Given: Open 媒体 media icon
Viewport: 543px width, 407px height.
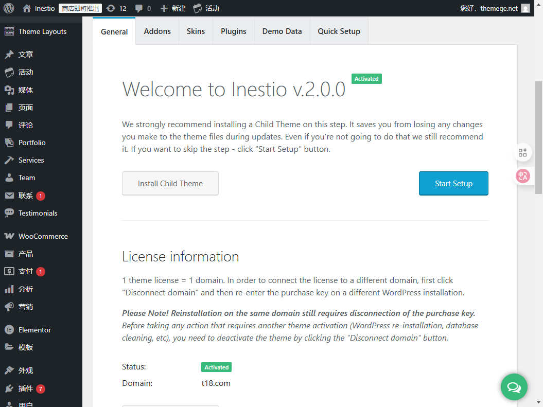Looking at the screenshot, I should click(x=9, y=90).
